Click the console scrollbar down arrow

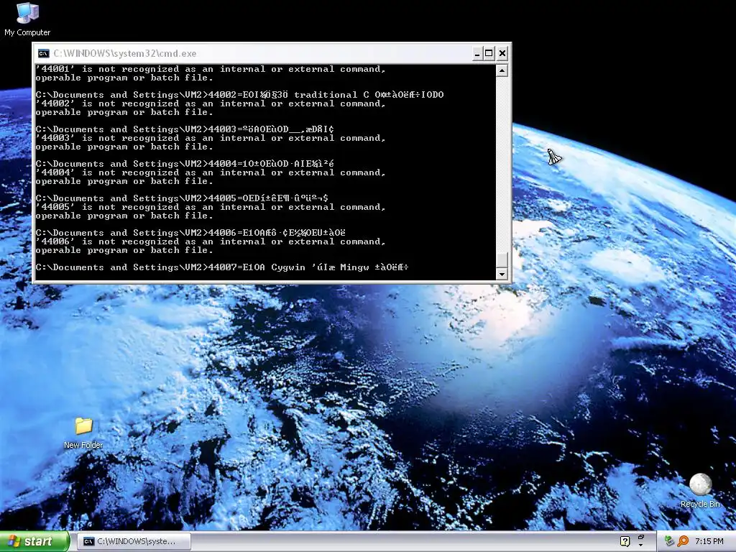pyautogui.click(x=502, y=274)
